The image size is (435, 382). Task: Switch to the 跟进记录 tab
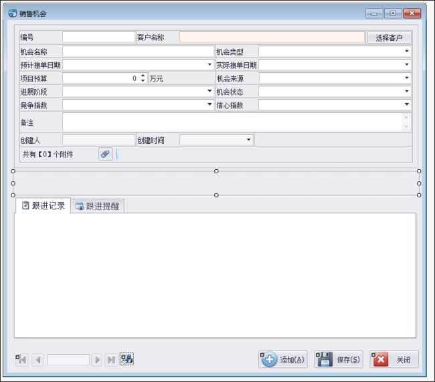pyautogui.click(x=43, y=205)
